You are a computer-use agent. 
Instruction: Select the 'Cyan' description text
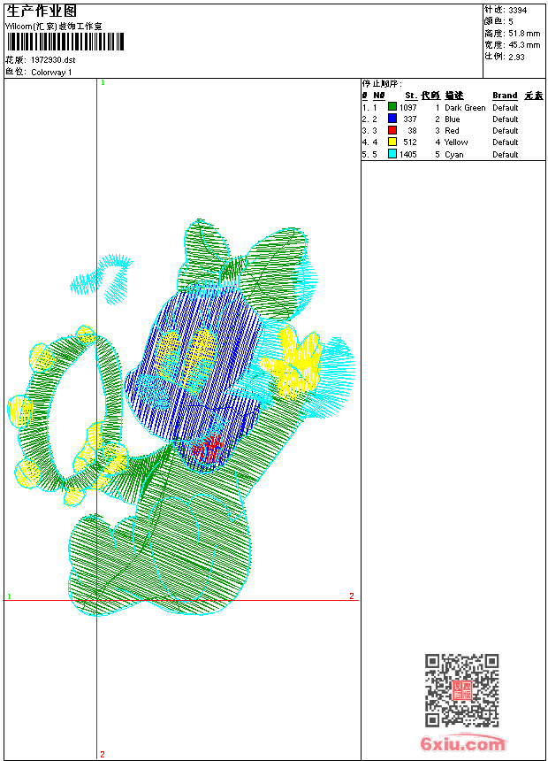point(454,155)
